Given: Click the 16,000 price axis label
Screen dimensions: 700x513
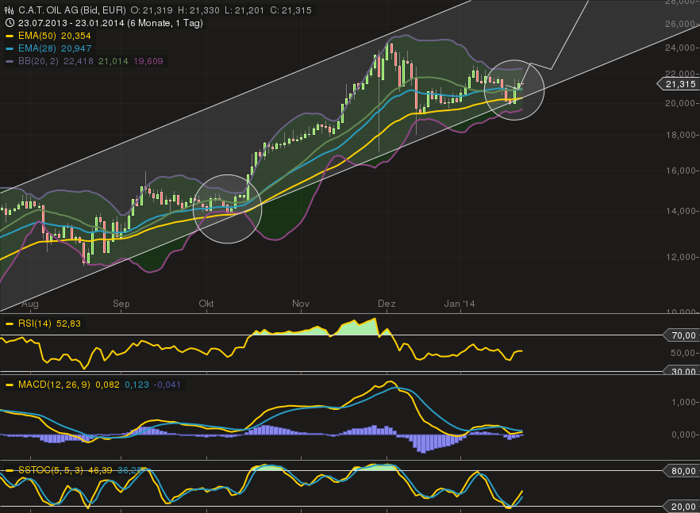Looking at the screenshot, I should pyautogui.click(x=680, y=170).
